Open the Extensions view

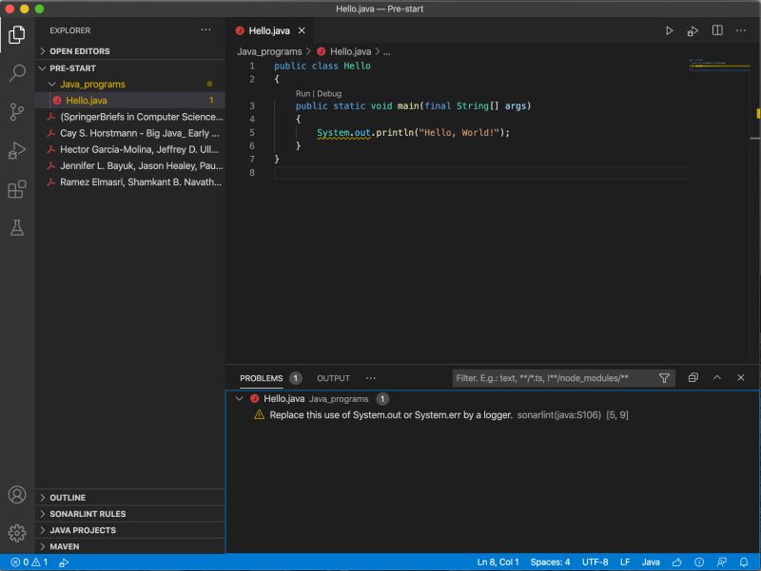click(15, 188)
